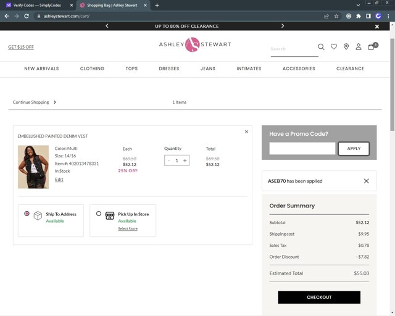Open Tops menu
This screenshot has width=395, height=316.
131,69
